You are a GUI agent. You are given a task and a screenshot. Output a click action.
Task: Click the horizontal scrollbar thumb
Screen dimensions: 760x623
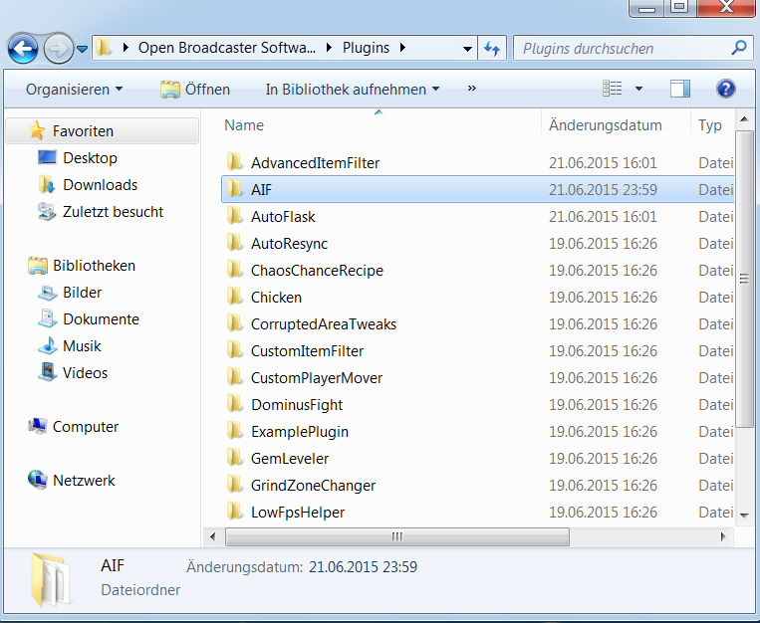[397, 536]
